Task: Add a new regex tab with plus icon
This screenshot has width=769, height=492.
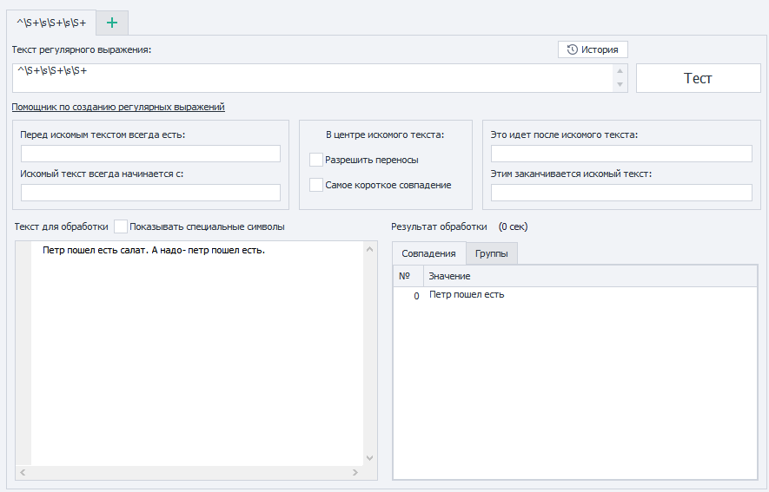Action: coord(111,23)
